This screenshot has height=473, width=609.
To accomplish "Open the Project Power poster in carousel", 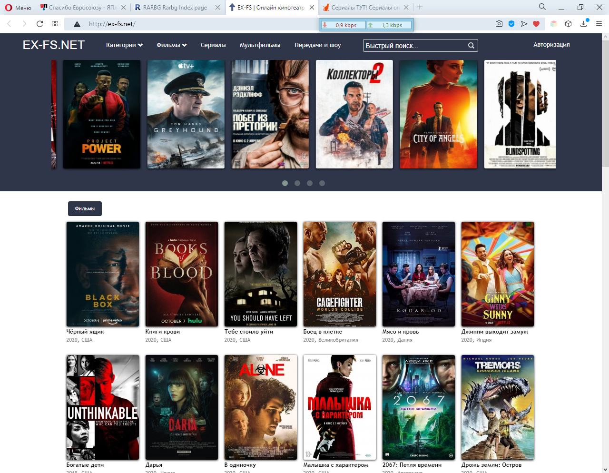I will point(102,114).
